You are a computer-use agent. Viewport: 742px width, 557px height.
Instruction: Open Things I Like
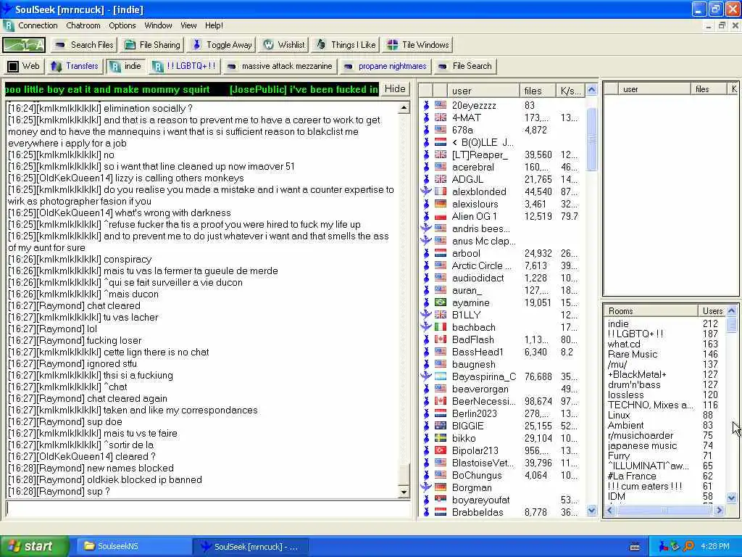click(x=346, y=45)
